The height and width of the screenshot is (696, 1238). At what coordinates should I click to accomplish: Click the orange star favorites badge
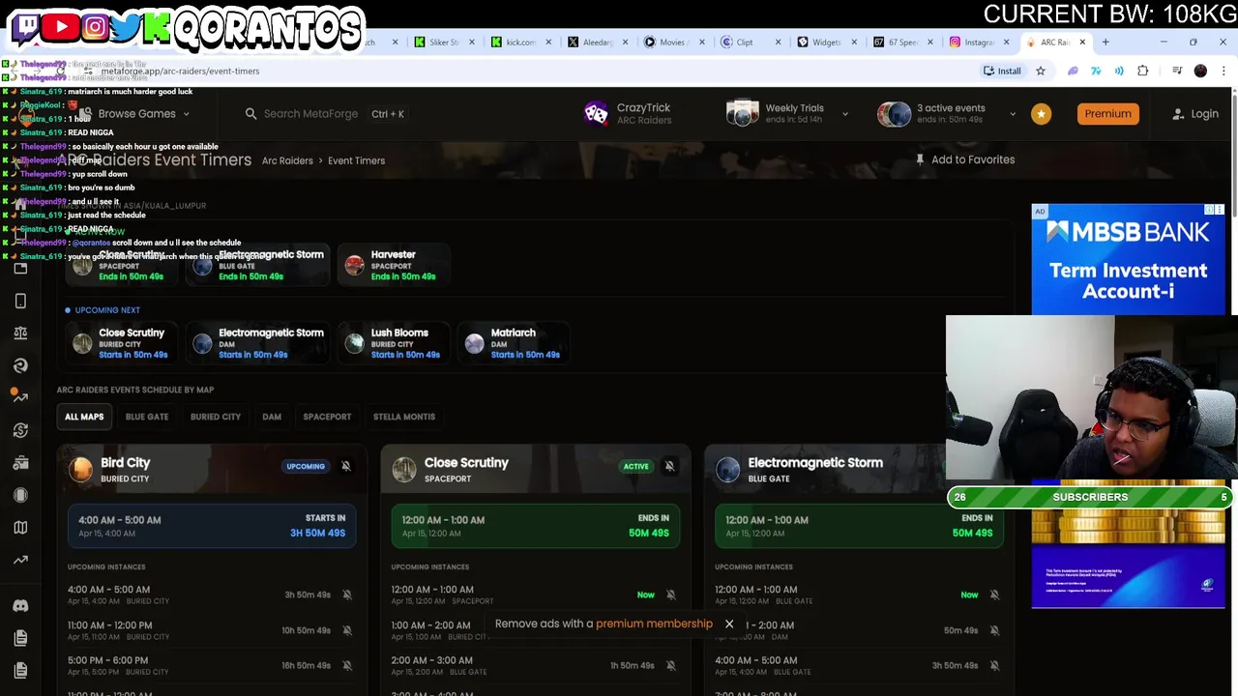(1041, 114)
